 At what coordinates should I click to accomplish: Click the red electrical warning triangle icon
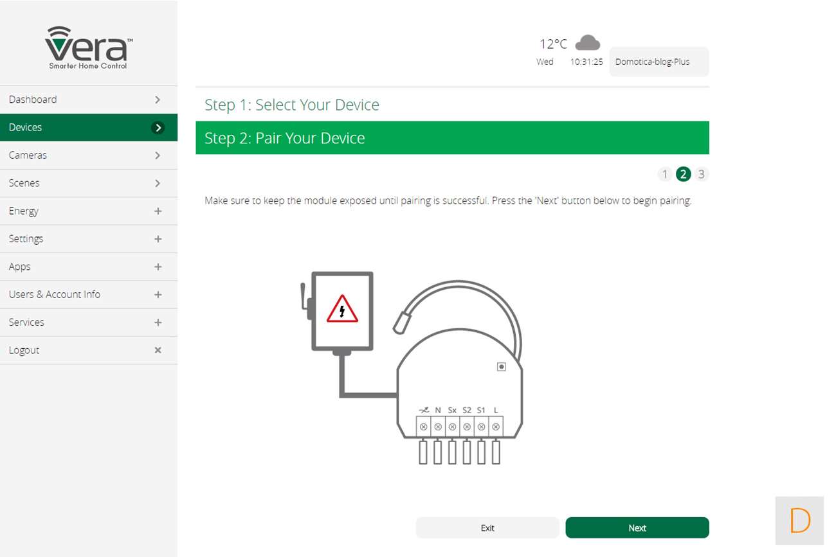342,309
